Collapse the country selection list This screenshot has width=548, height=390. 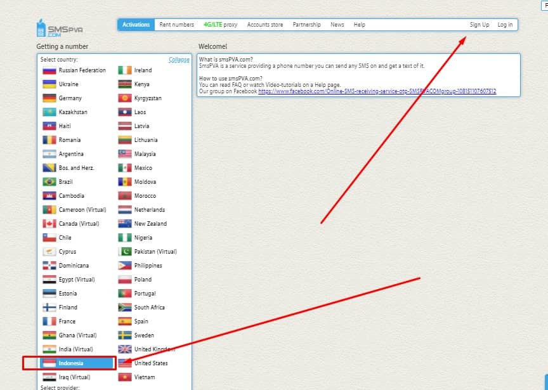point(179,60)
